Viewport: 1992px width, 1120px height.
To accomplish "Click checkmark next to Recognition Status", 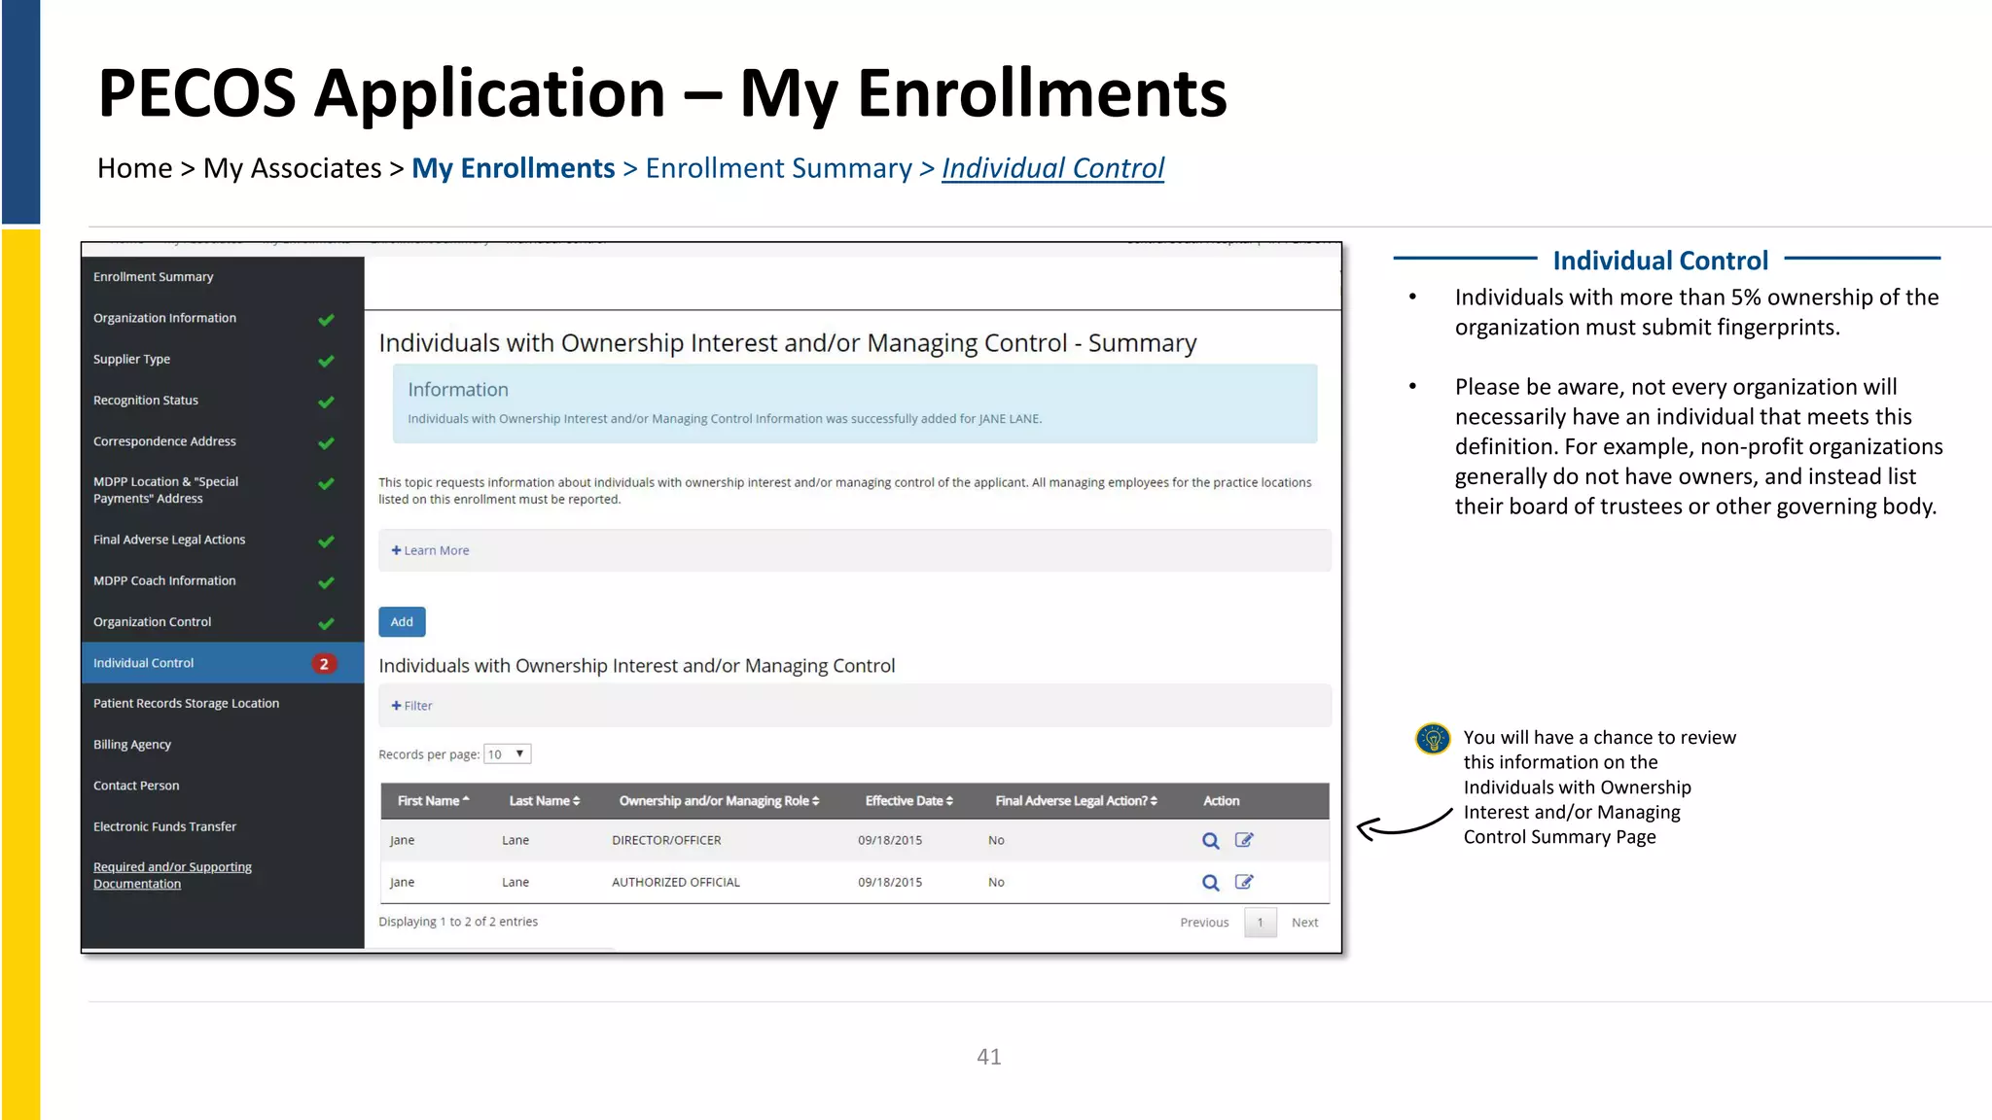I will [x=326, y=402].
